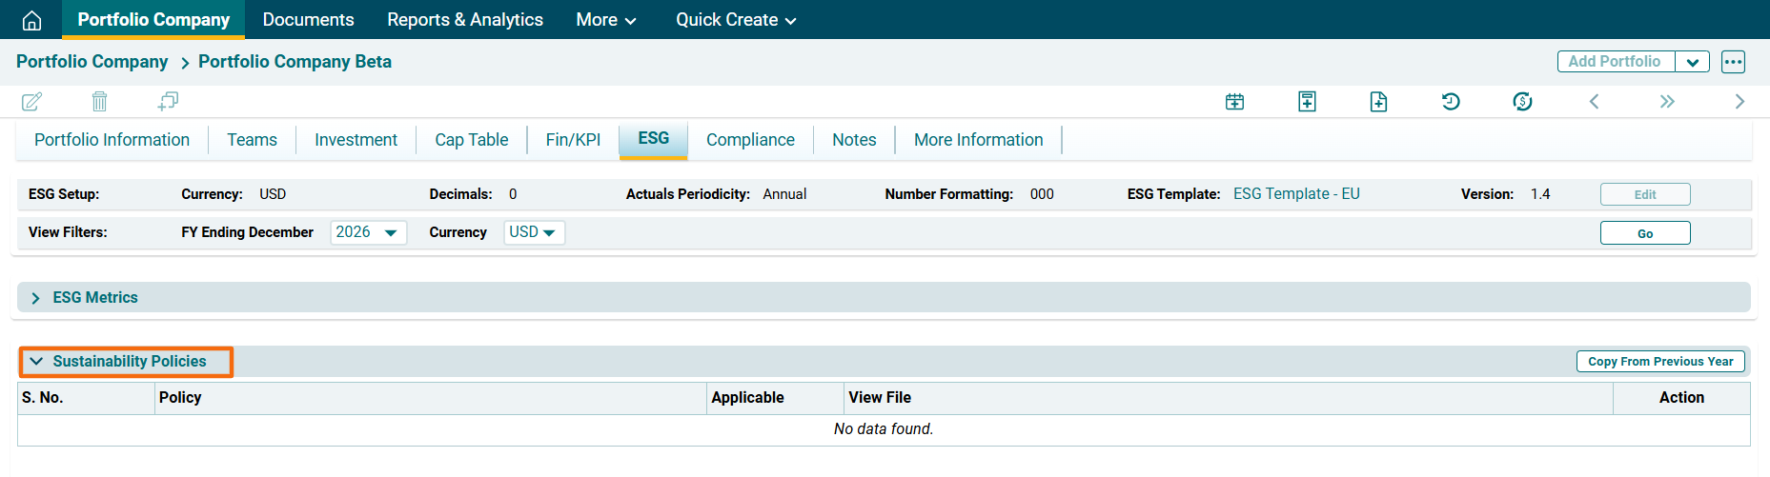Screen dimensions: 1770x477
Task: Click the dollar currency refresh icon
Action: [1522, 101]
